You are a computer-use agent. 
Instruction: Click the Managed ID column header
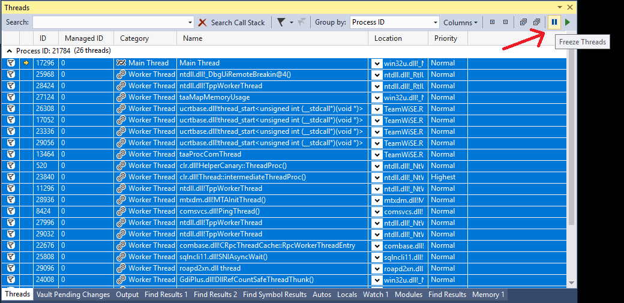pos(84,38)
